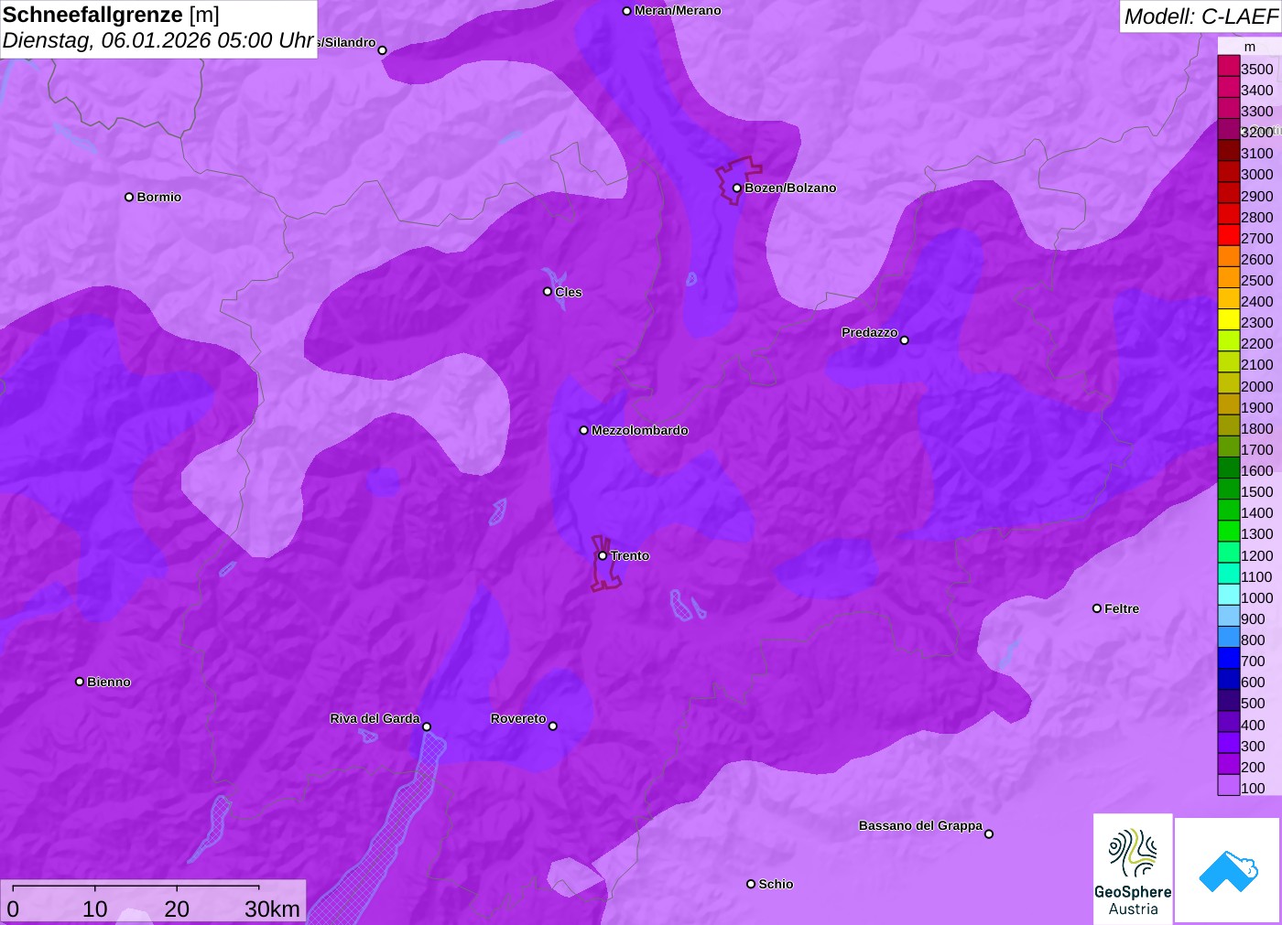Select the Bienno location marker dot
Screen dimensions: 1282x925
(x=80, y=682)
